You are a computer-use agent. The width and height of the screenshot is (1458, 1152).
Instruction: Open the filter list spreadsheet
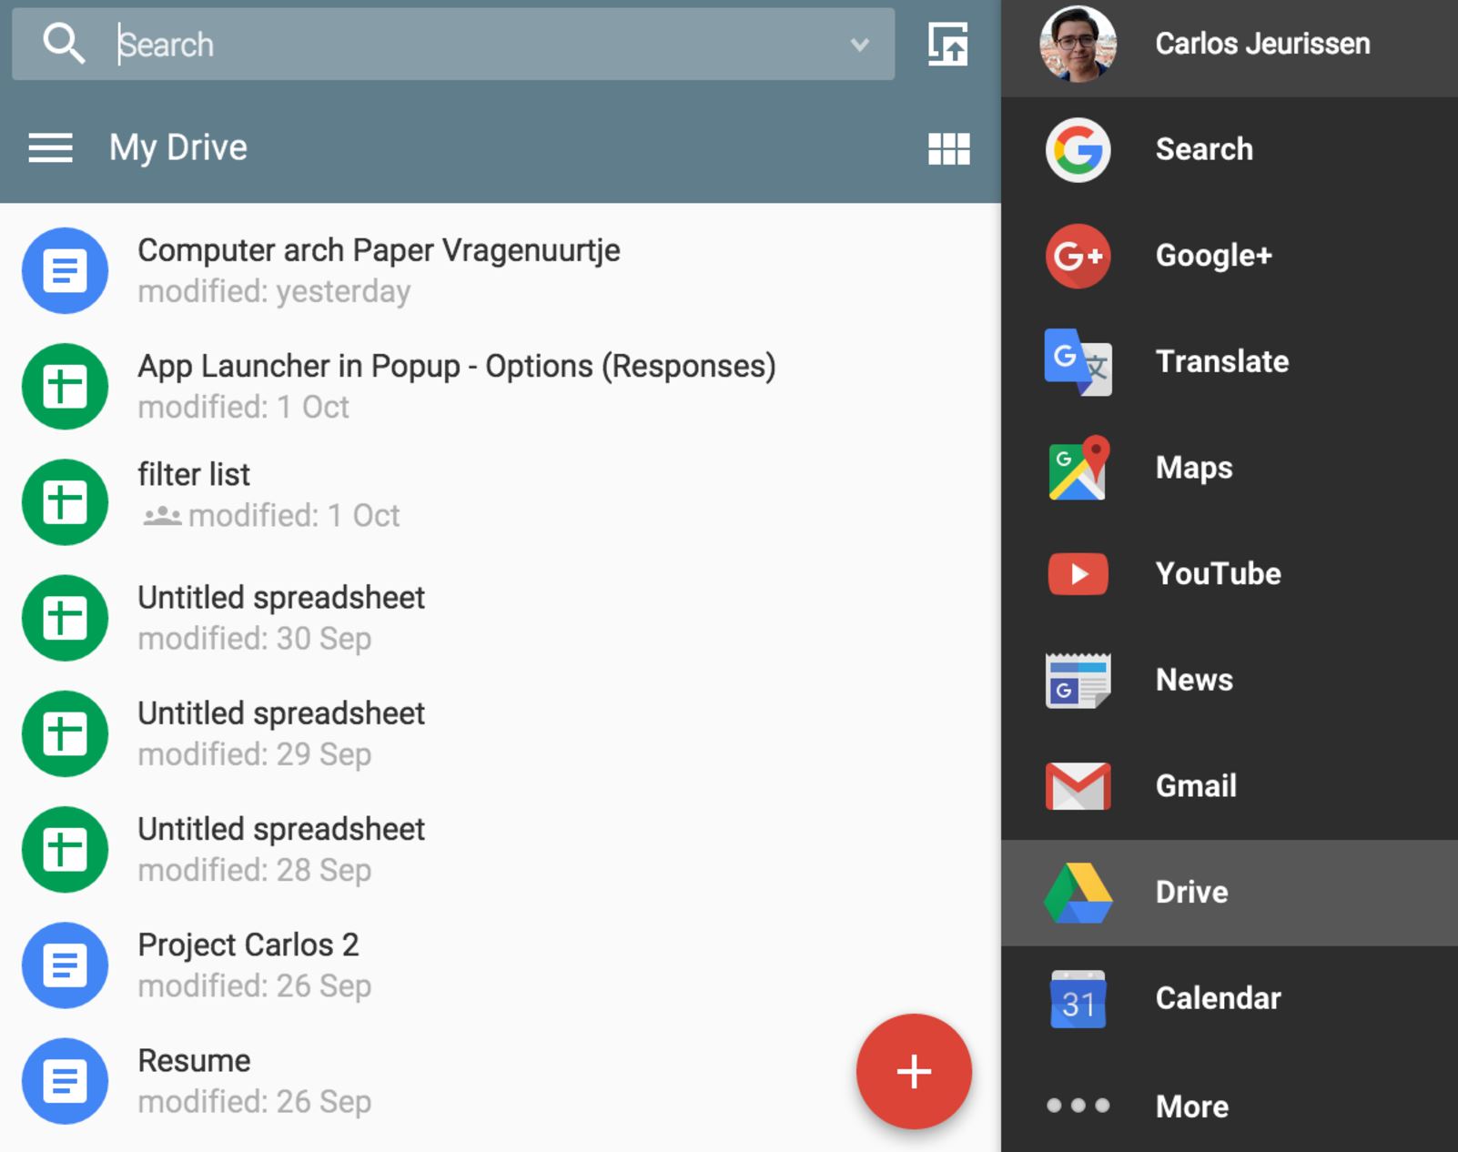[194, 475]
